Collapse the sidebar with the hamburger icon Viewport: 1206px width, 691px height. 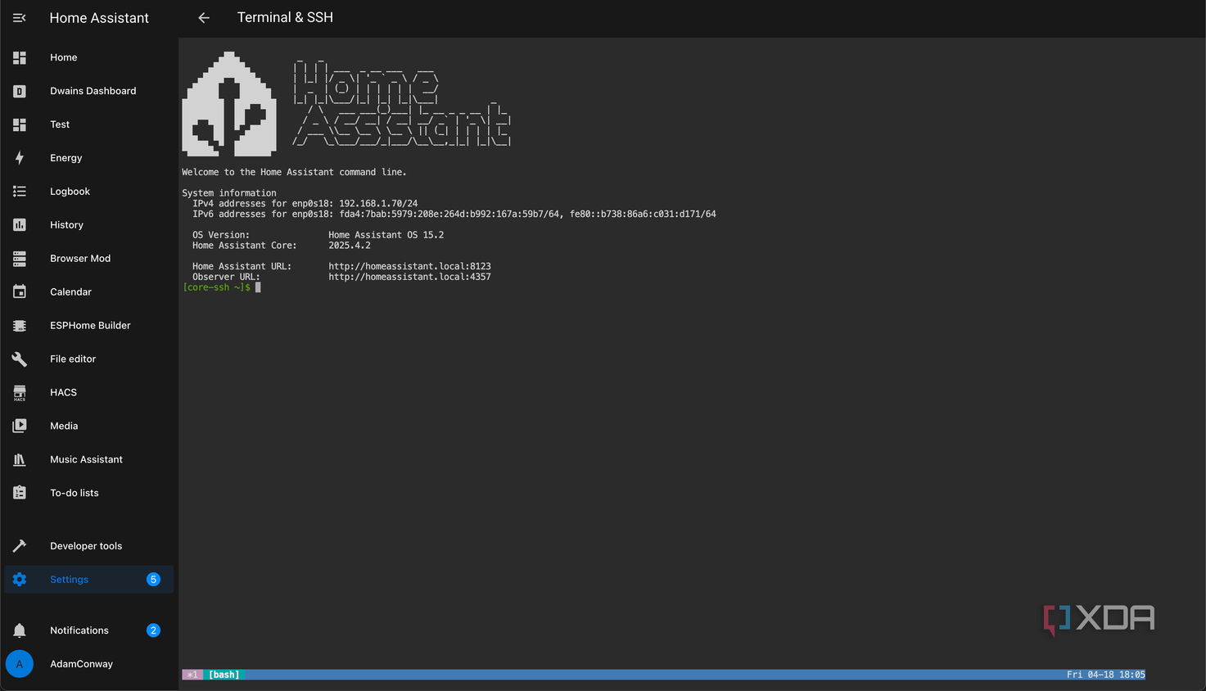20,17
